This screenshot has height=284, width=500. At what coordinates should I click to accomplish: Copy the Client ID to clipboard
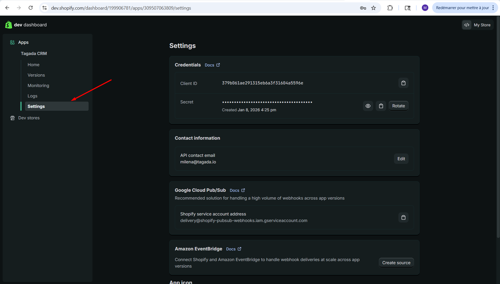point(403,83)
